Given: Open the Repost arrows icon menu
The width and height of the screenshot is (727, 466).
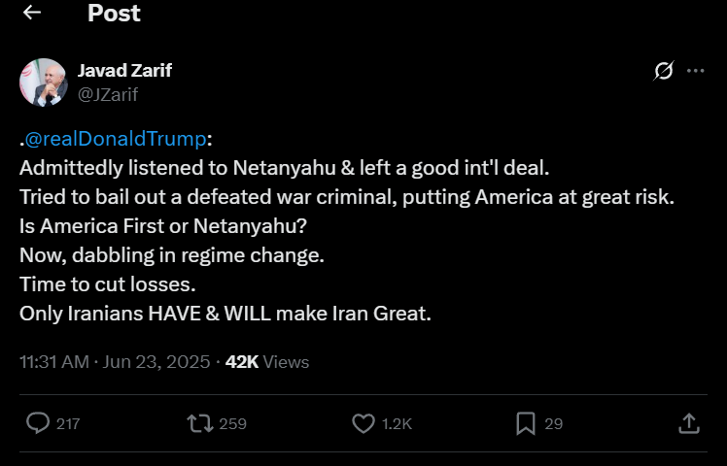Looking at the screenshot, I should (200, 423).
